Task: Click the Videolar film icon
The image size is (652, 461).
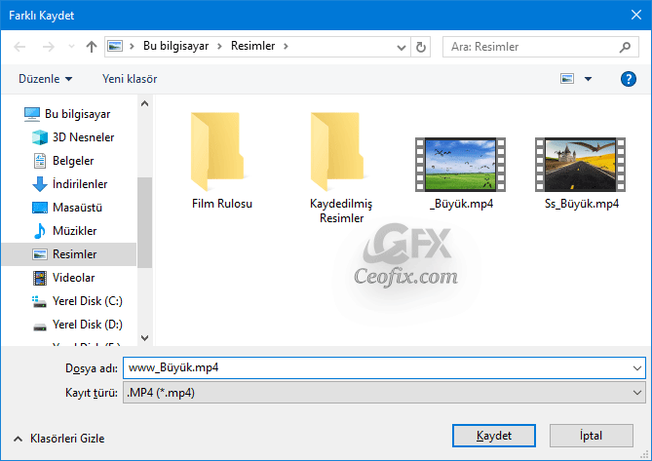Action: click(40, 278)
